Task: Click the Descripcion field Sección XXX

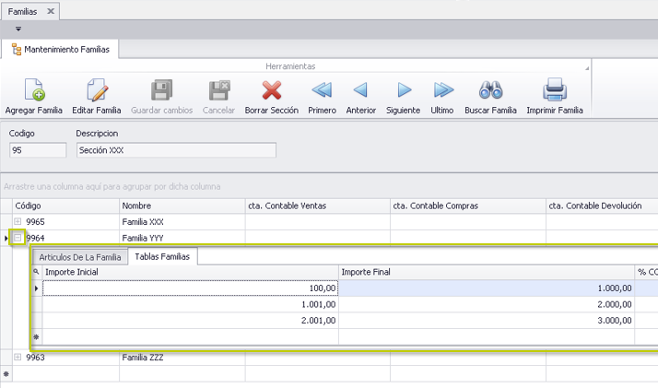Action: (176, 150)
